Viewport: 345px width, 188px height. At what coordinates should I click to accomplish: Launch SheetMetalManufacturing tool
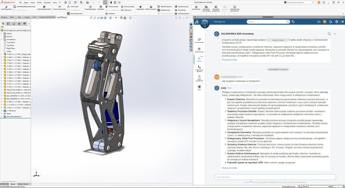coord(24,7)
